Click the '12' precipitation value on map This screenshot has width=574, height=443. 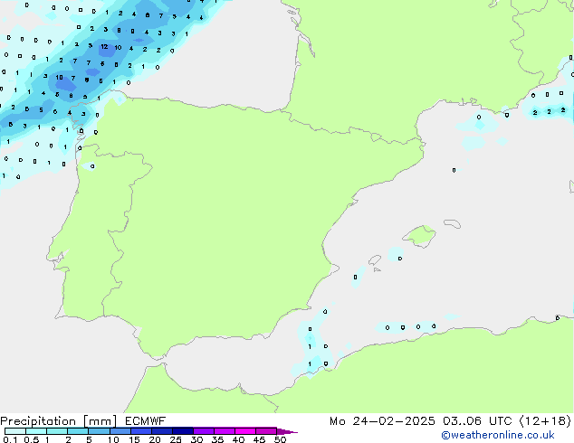coord(104,47)
